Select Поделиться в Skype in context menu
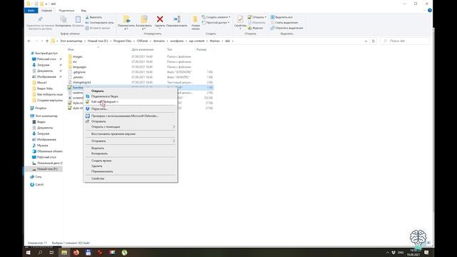The height and width of the screenshot is (257, 457). click(x=131, y=96)
